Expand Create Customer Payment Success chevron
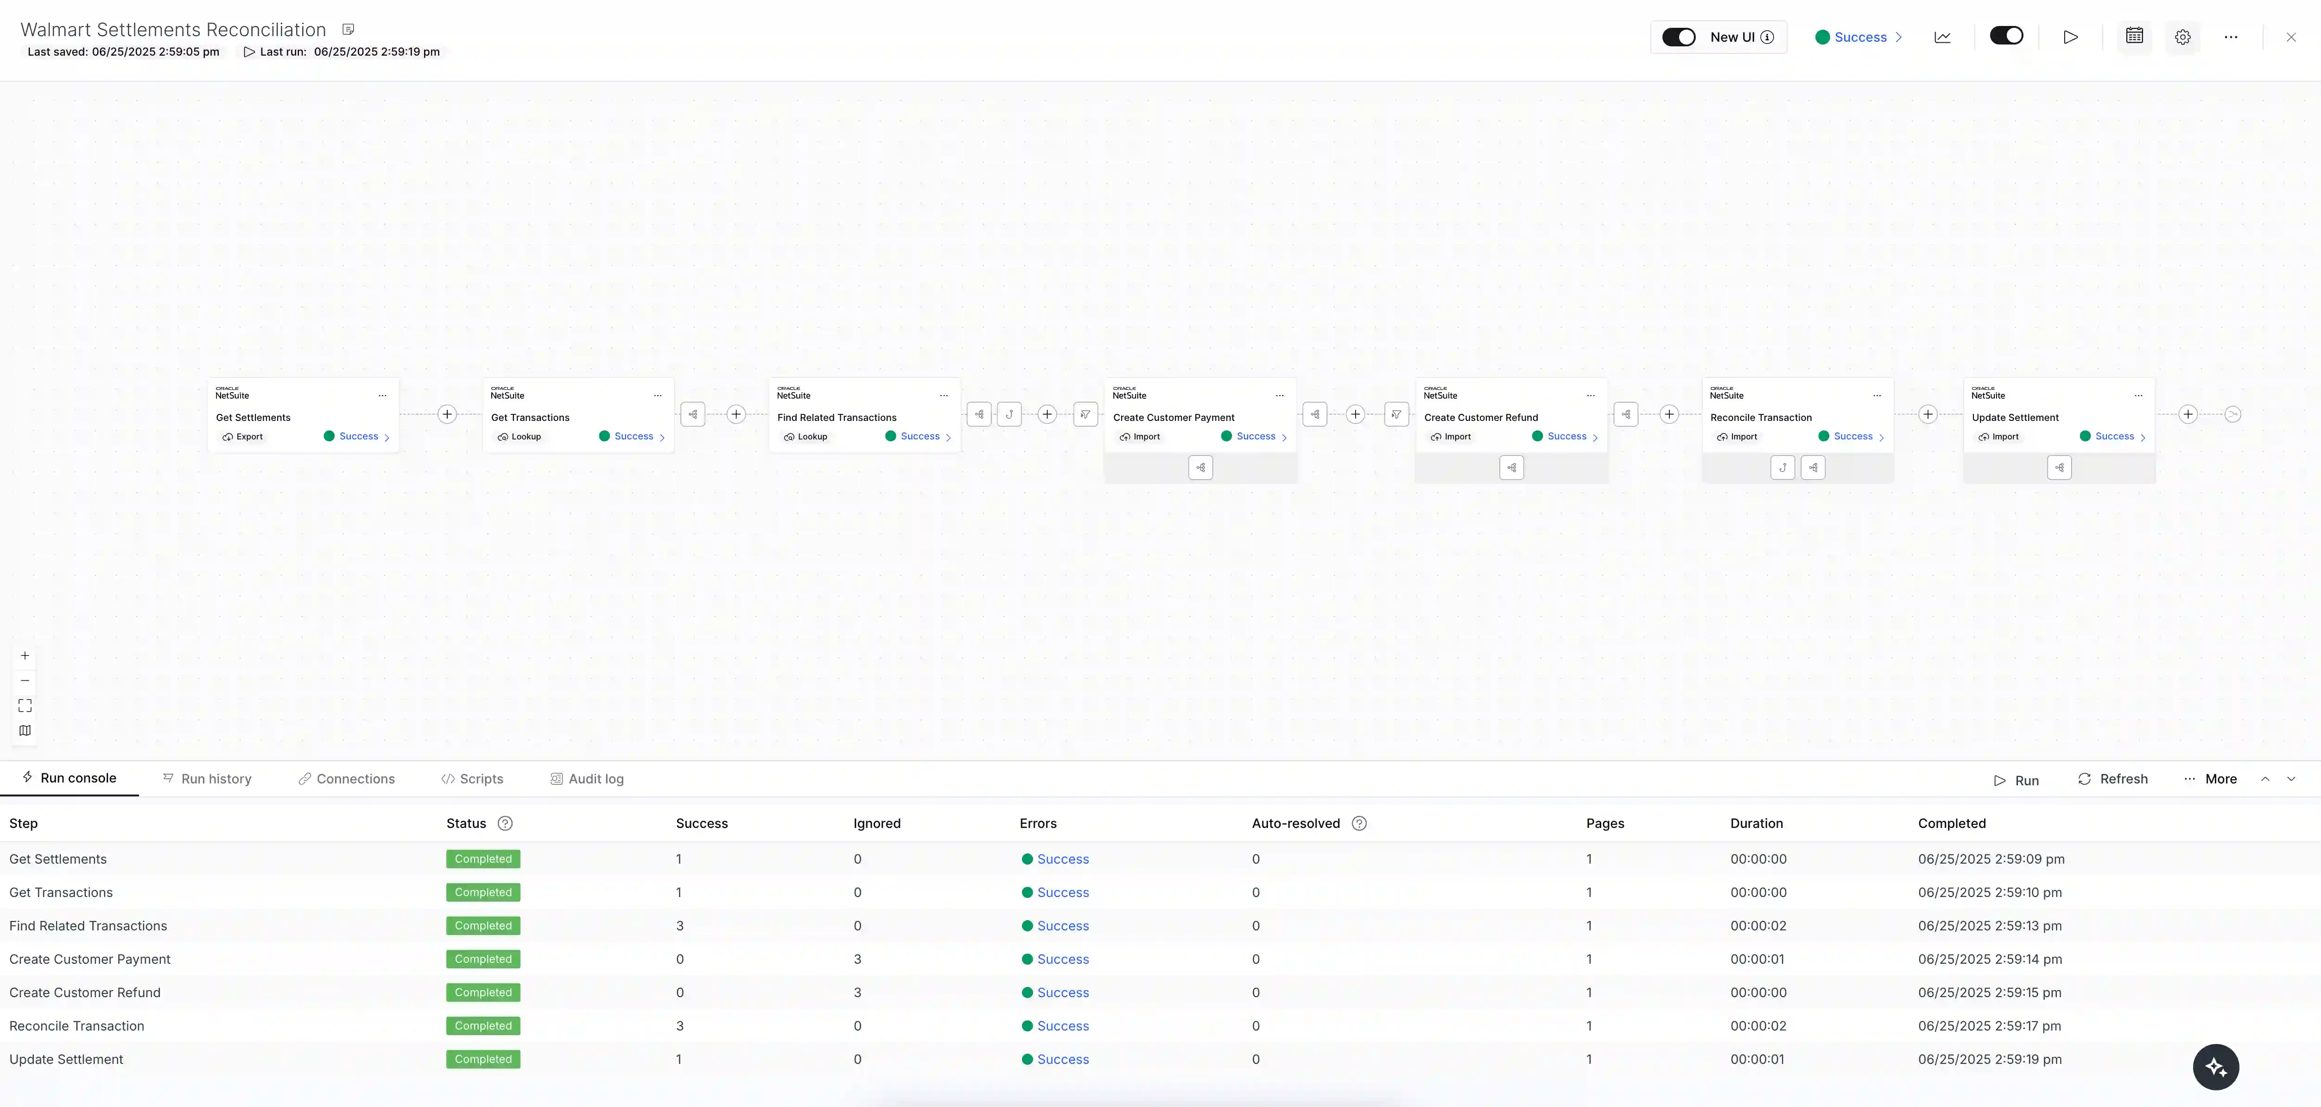 click(x=1284, y=437)
